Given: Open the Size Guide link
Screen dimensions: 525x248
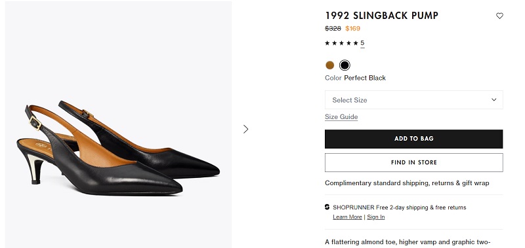Looking at the screenshot, I should click(x=341, y=117).
